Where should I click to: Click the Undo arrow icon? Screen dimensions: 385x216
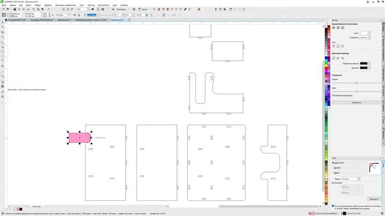(x=49, y=10)
